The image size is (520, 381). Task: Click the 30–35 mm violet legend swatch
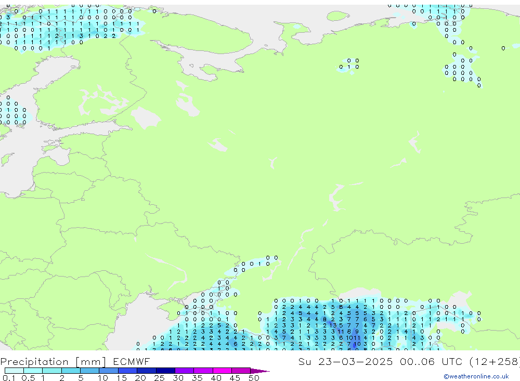coord(185,371)
